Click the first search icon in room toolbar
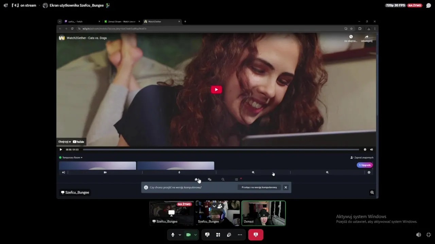Screen dimensions: 435x244 (253, 172)
